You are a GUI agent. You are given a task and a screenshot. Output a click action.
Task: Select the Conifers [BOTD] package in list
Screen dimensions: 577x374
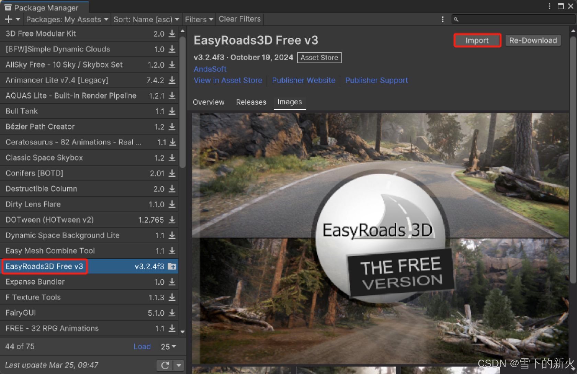tap(34, 173)
